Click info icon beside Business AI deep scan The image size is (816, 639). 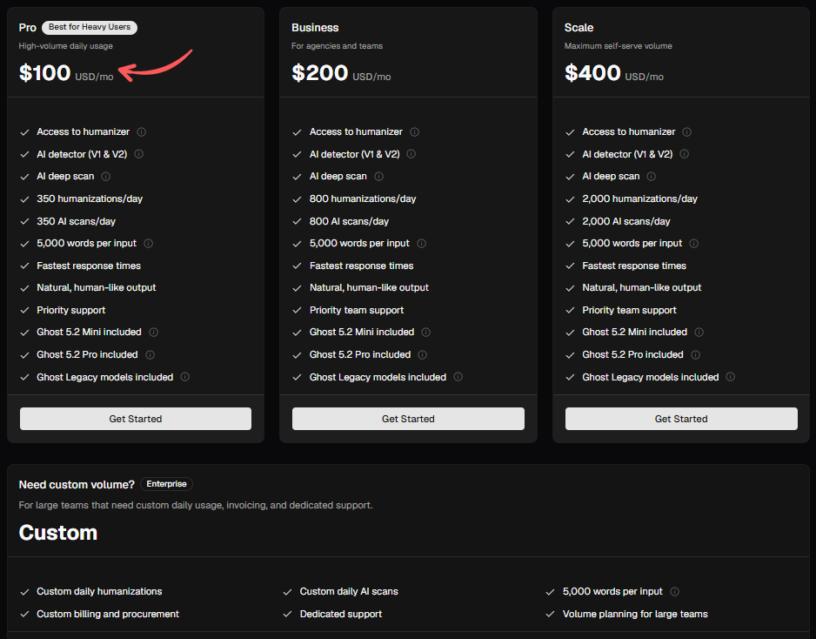379,177
